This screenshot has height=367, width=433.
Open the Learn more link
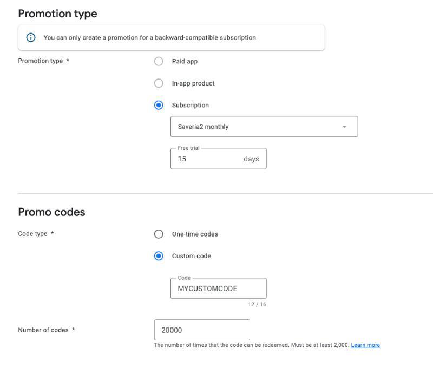[x=365, y=345]
